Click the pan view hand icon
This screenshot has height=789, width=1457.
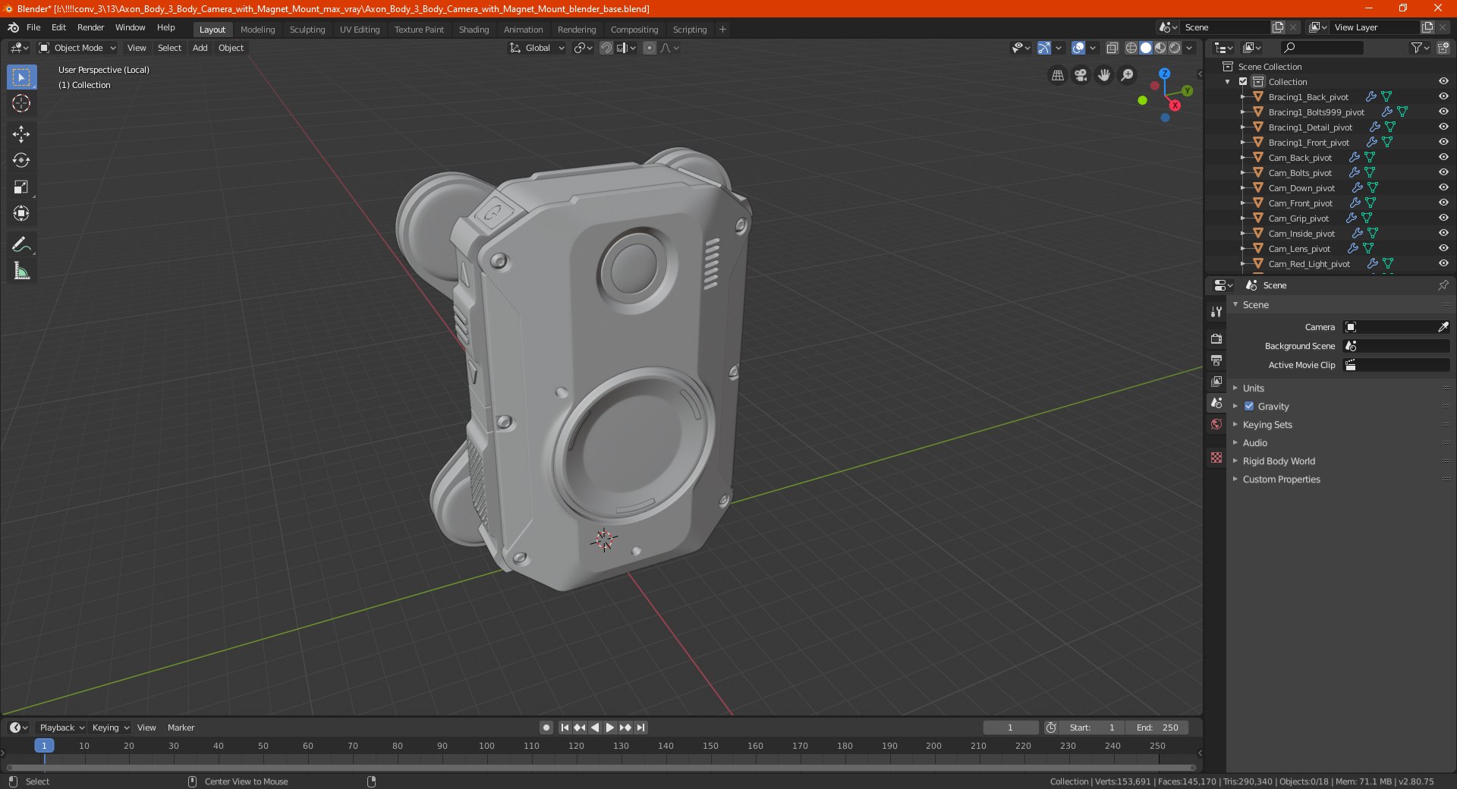[1104, 75]
